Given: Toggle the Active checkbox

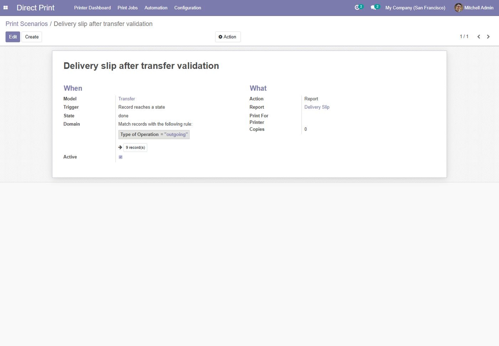Looking at the screenshot, I should point(120,157).
